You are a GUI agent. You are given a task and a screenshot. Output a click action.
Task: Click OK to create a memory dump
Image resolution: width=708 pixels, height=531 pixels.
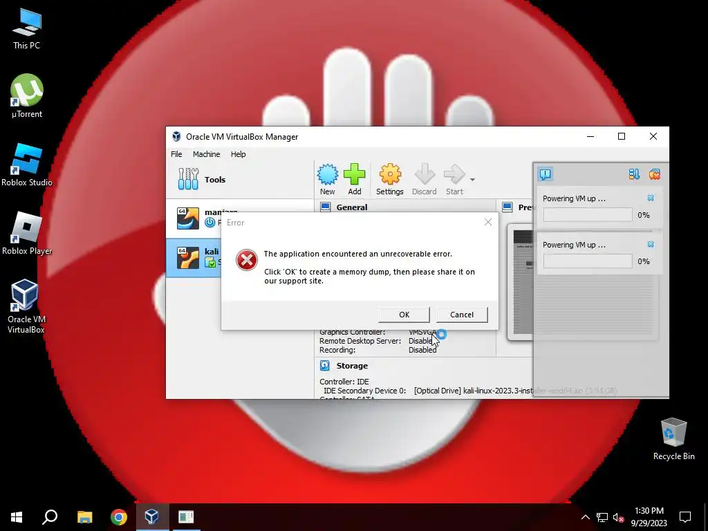point(404,315)
